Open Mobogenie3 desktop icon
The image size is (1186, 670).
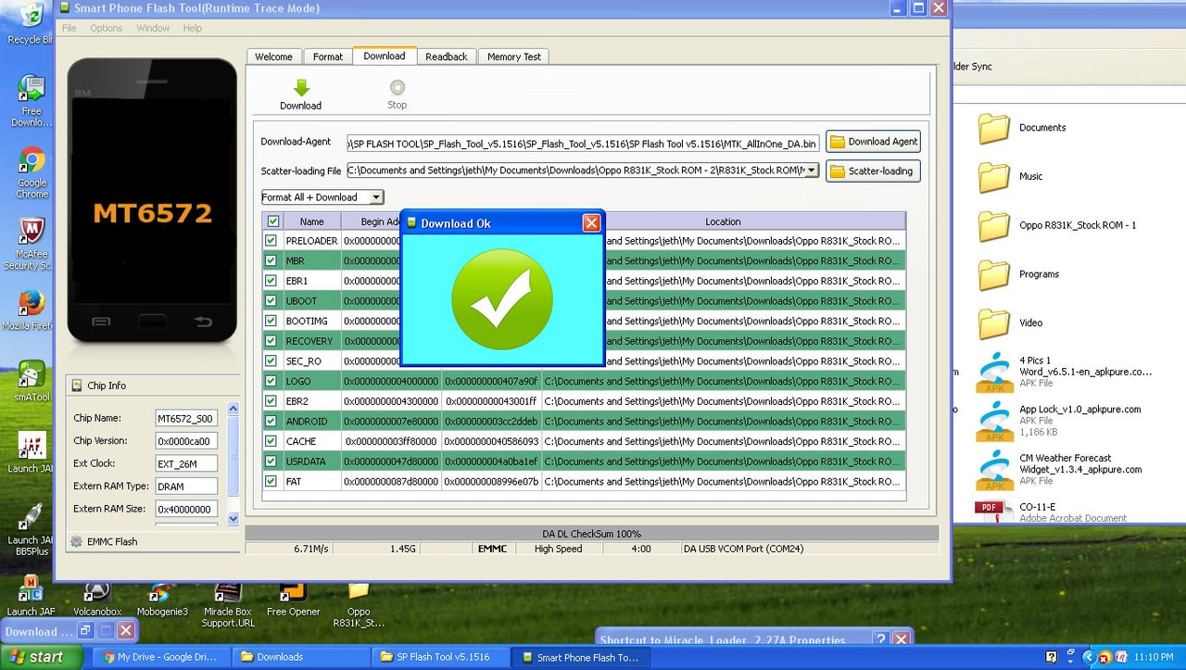(x=162, y=593)
